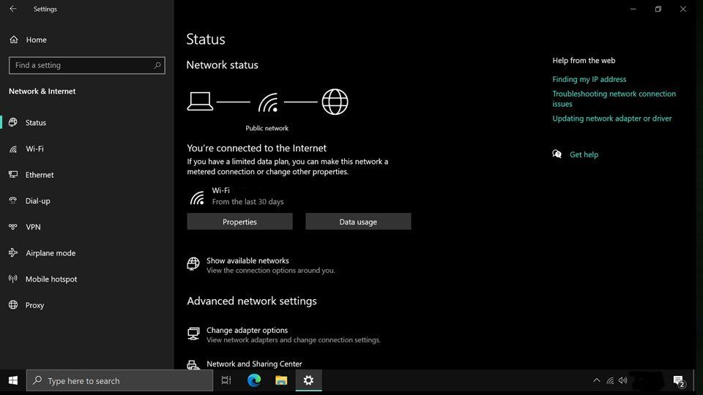
Task: Click the Dial-up sidebar icon
Action: coord(13,201)
